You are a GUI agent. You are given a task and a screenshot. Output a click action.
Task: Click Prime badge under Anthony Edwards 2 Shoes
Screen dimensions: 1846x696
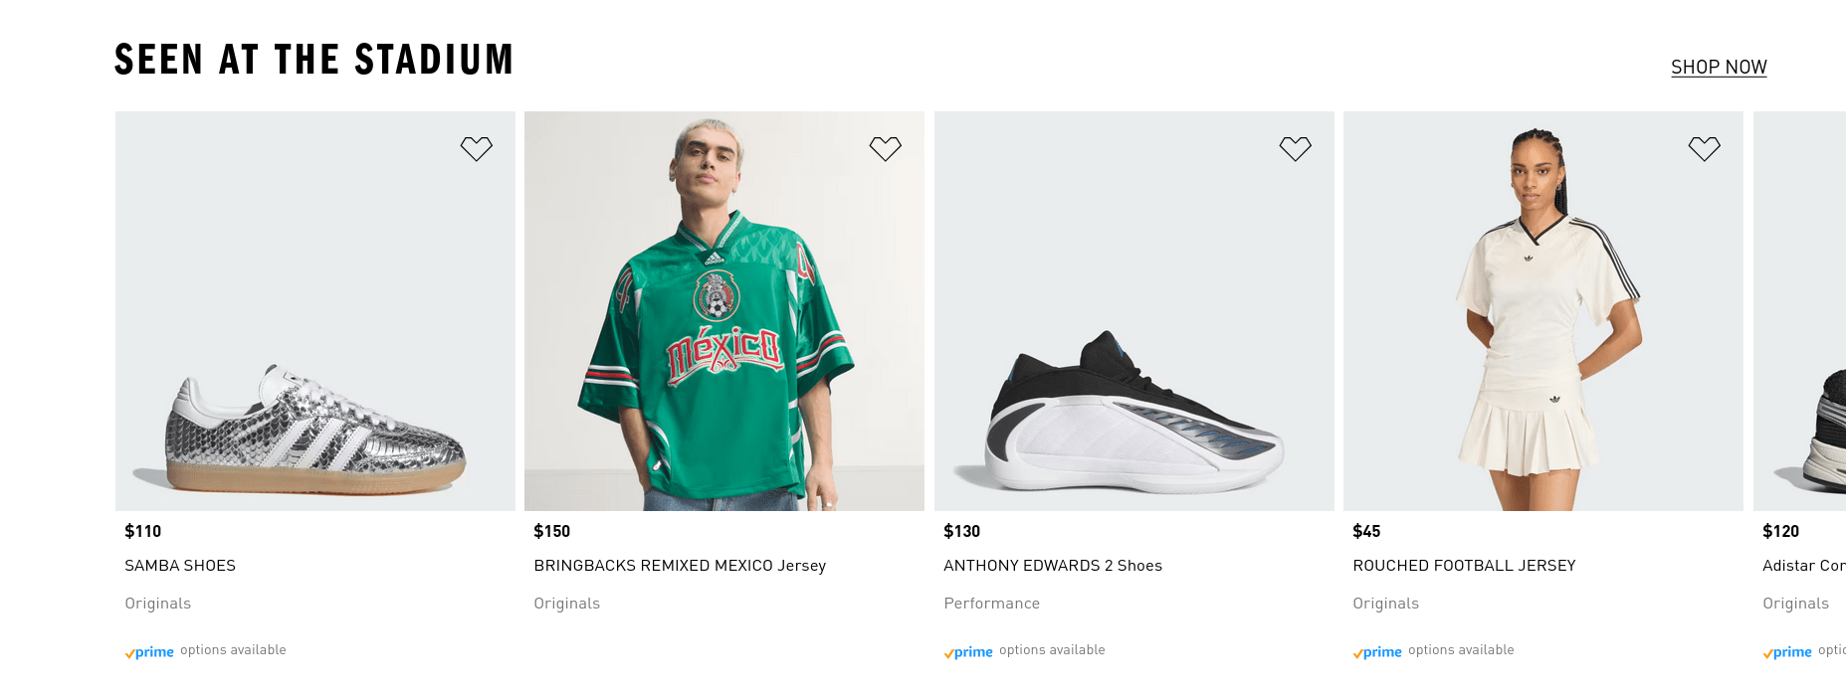968,652
